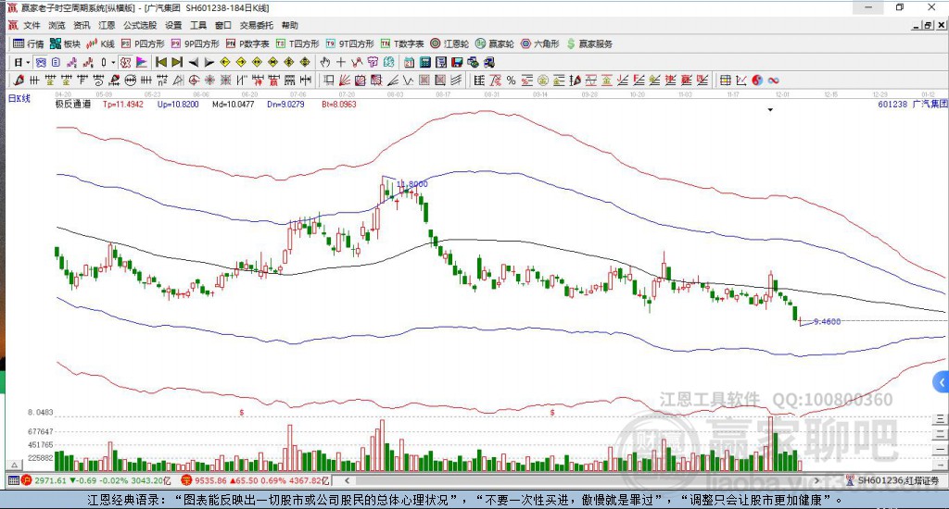Click the black left arrow icon
Screen dimensions: 949x509
pyautogui.click(x=193, y=62)
